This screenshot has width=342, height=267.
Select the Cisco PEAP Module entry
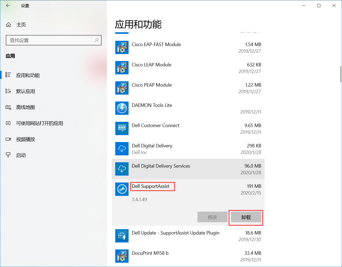point(188,88)
